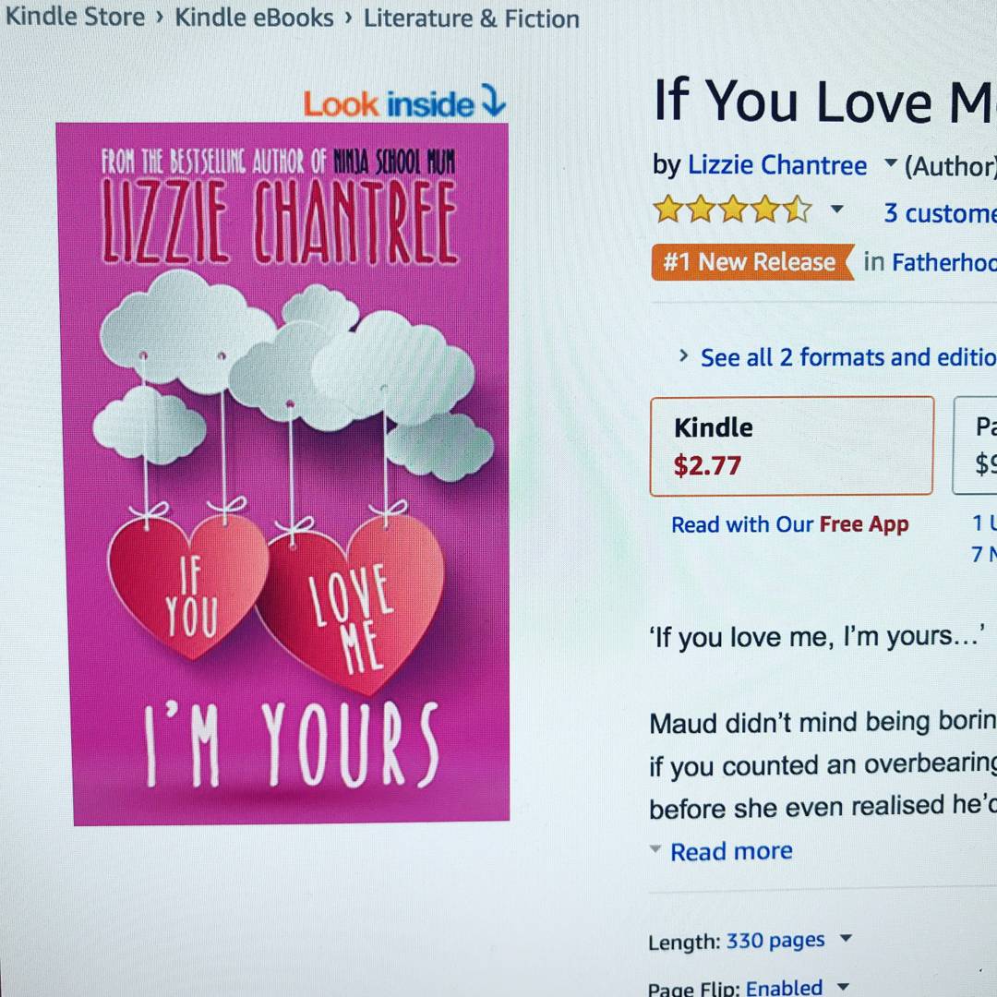Screen dimensions: 997x997
Task: Click Read with Our Free App
Action: 789,524
